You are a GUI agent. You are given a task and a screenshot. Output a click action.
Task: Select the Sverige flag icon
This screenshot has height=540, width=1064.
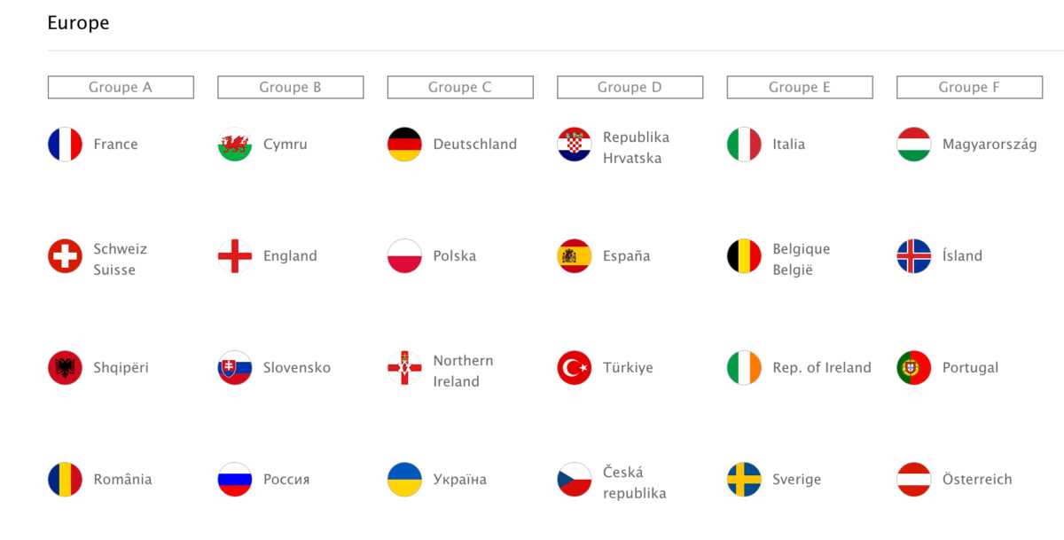point(744,480)
